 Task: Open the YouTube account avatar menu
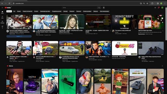click(162, 8)
